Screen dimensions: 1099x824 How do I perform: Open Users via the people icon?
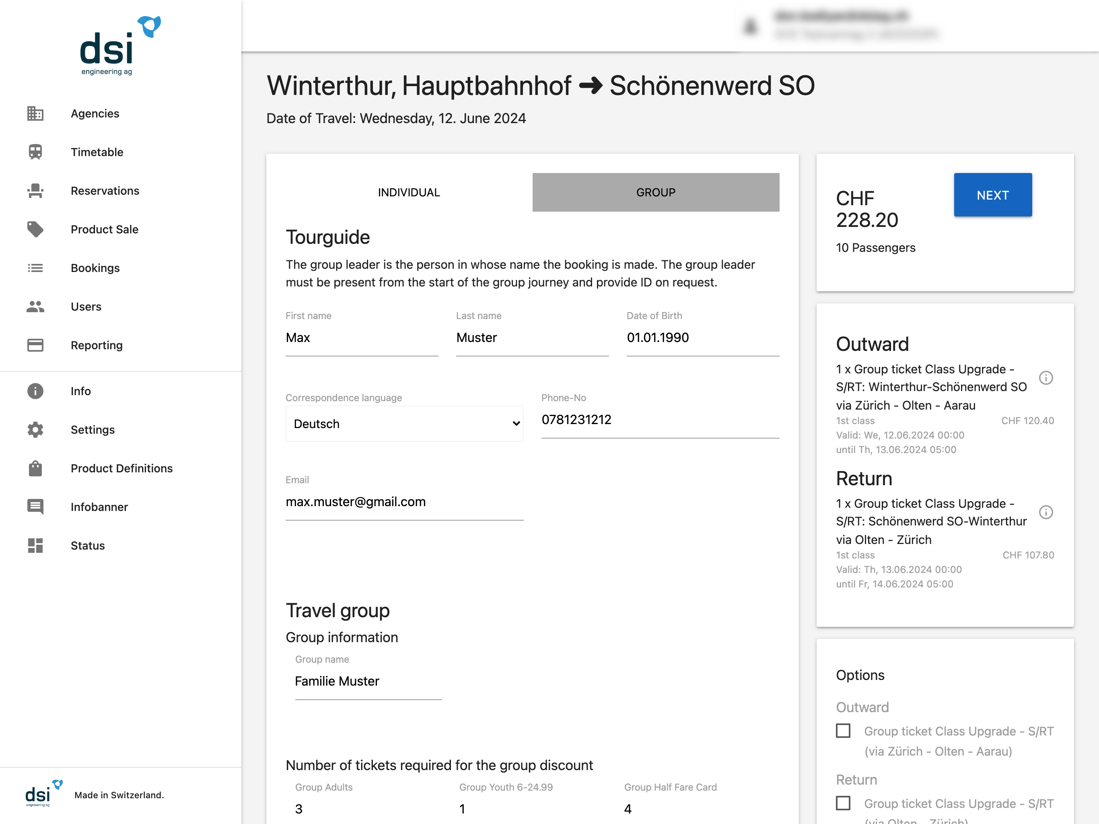[x=35, y=307]
